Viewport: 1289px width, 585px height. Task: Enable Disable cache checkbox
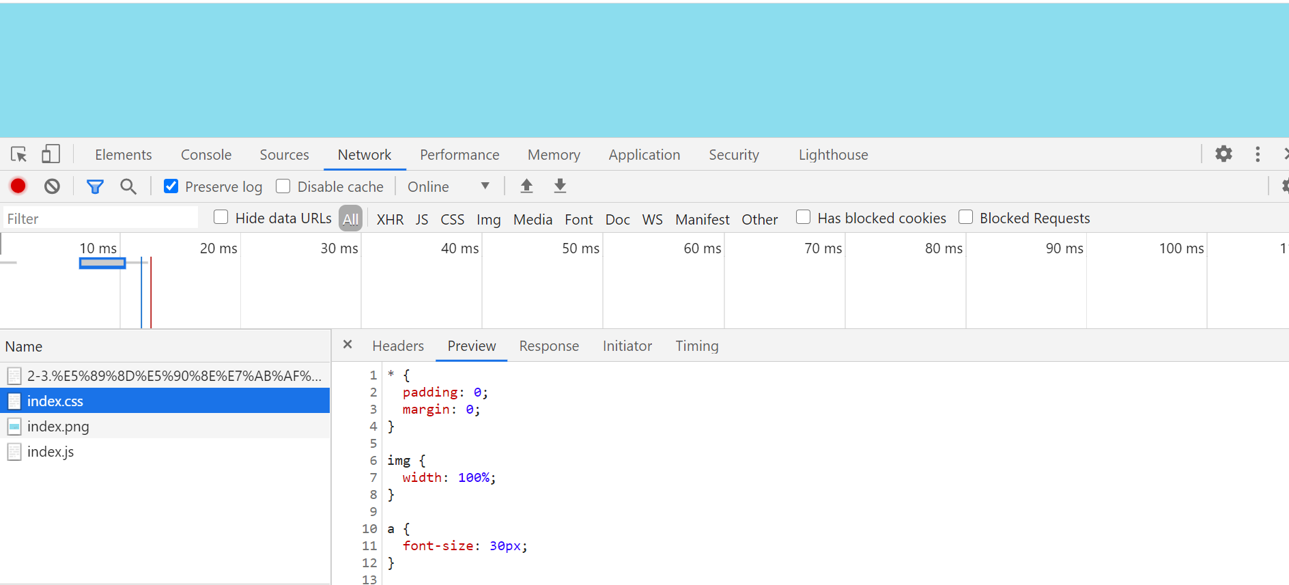[283, 186]
